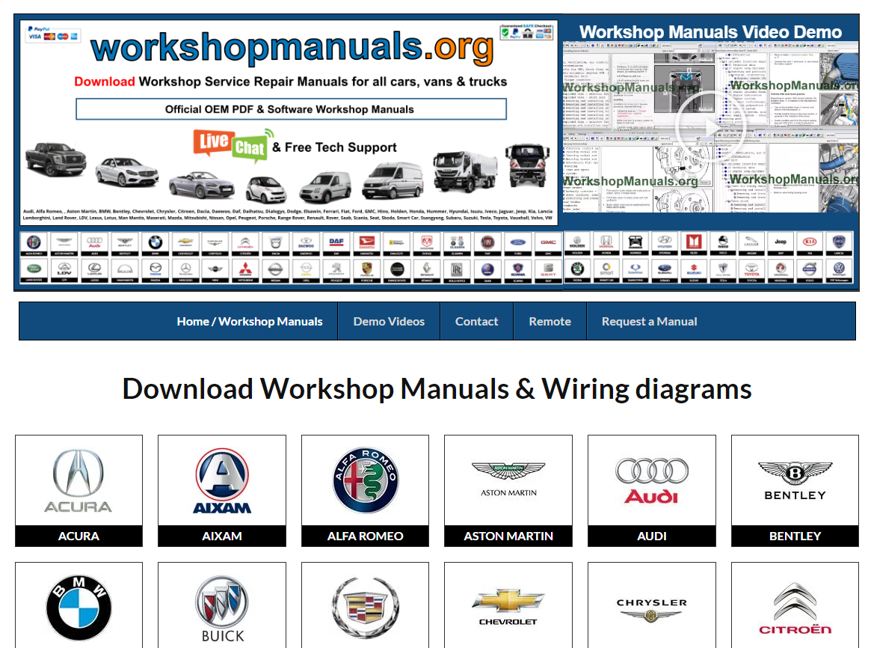The height and width of the screenshot is (648, 871).
Task: Select Remote in the navigation bar
Action: click(x=550, y=321)
